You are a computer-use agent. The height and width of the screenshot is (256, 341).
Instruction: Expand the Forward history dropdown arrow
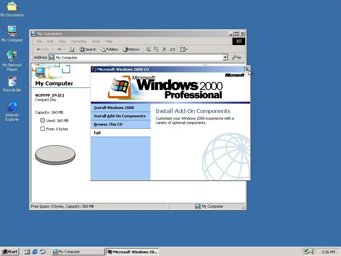pos(65,49)
